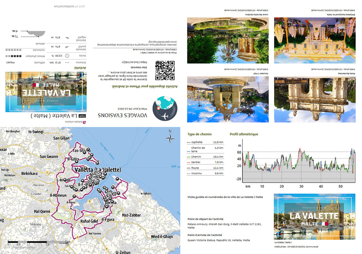Click the descent icon beside Dénivelé négatif

pos(67,38)
